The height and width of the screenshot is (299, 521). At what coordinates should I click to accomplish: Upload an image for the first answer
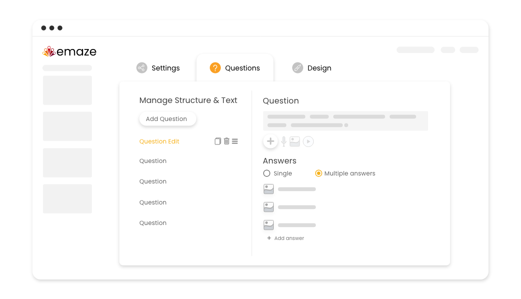point(268,189)
